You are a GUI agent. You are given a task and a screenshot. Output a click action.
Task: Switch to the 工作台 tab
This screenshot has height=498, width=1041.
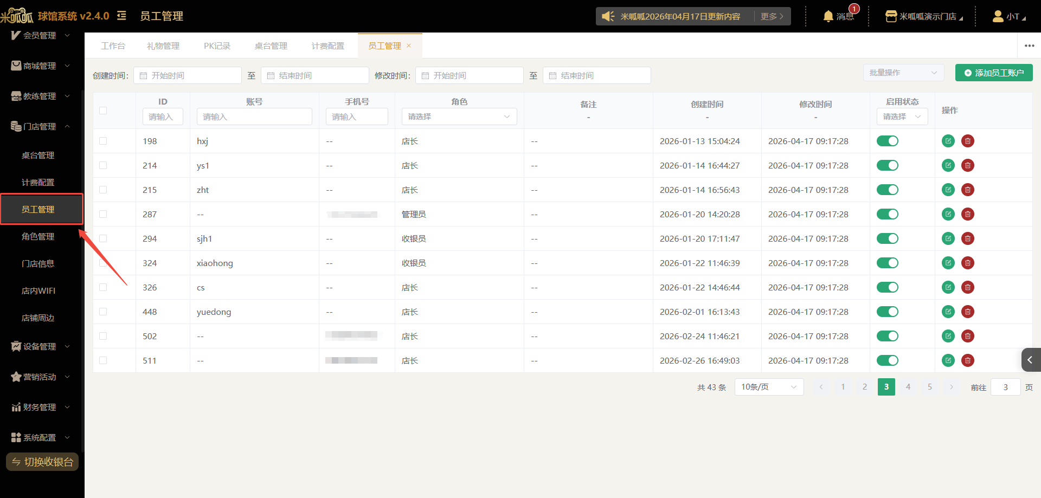coord(113,46)
